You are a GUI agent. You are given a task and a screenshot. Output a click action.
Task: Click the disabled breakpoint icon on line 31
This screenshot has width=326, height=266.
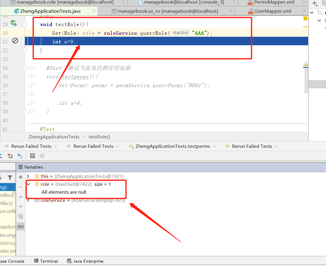pyautogui.click(x=15, y=41)
